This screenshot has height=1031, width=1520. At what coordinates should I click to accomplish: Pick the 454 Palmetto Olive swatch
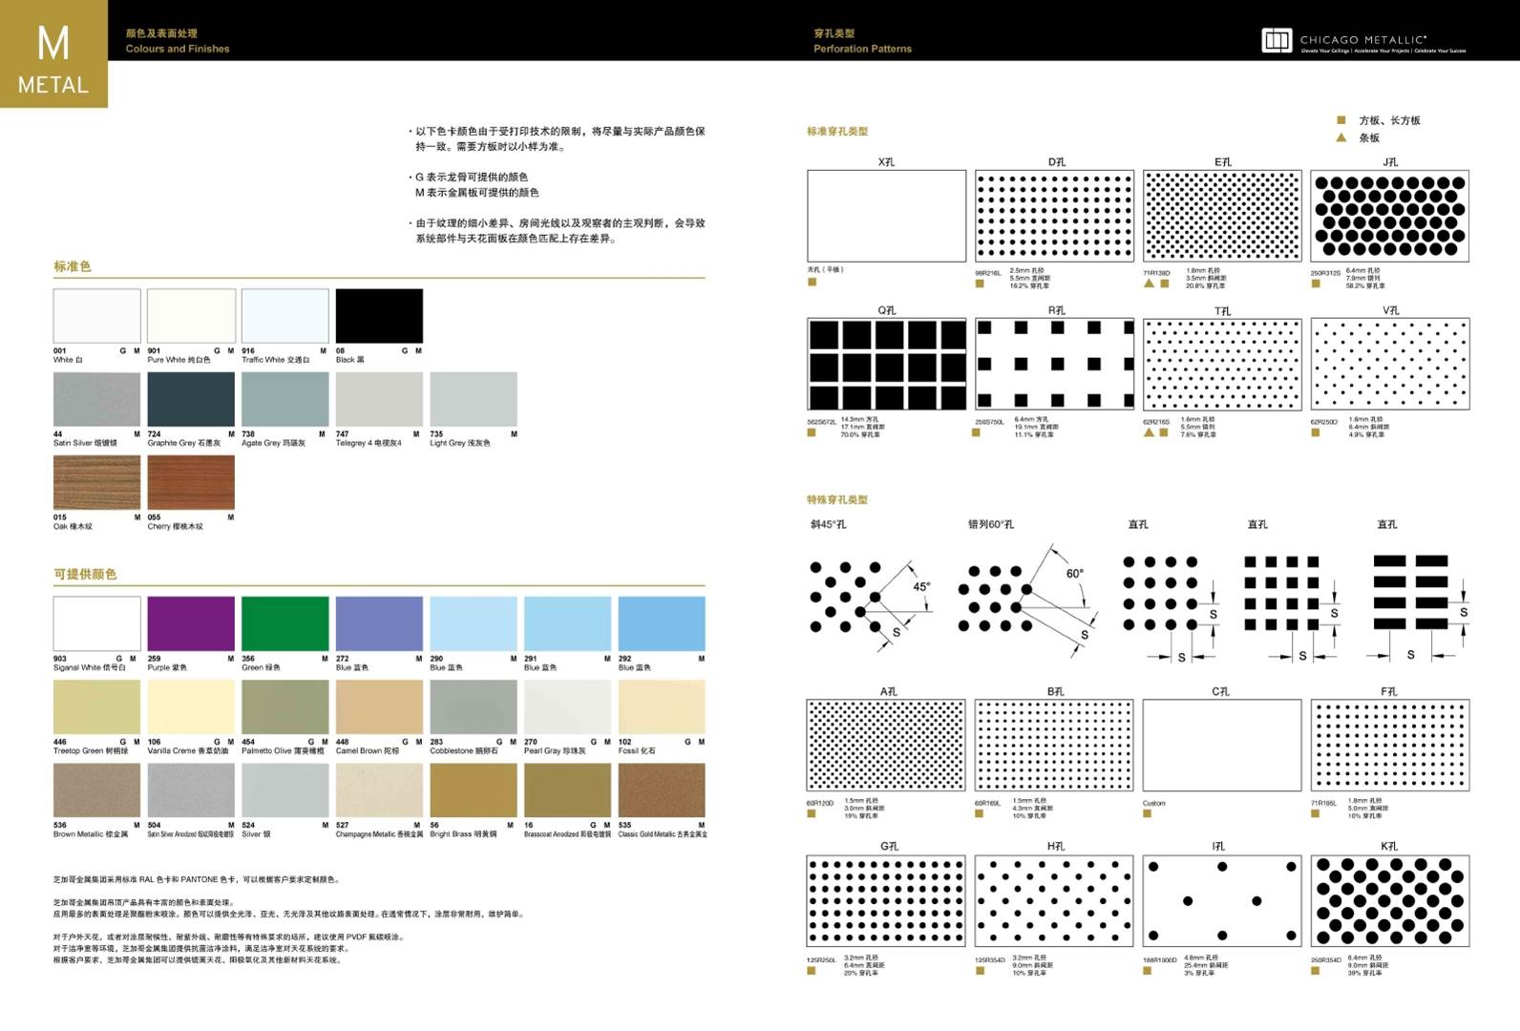285,706
